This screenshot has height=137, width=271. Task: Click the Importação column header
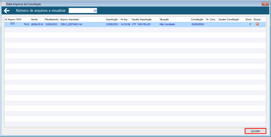(113, 20)
